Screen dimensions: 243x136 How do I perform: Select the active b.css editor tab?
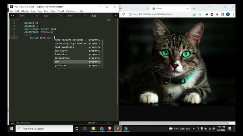pyautogui.click(x=94, y=16)
